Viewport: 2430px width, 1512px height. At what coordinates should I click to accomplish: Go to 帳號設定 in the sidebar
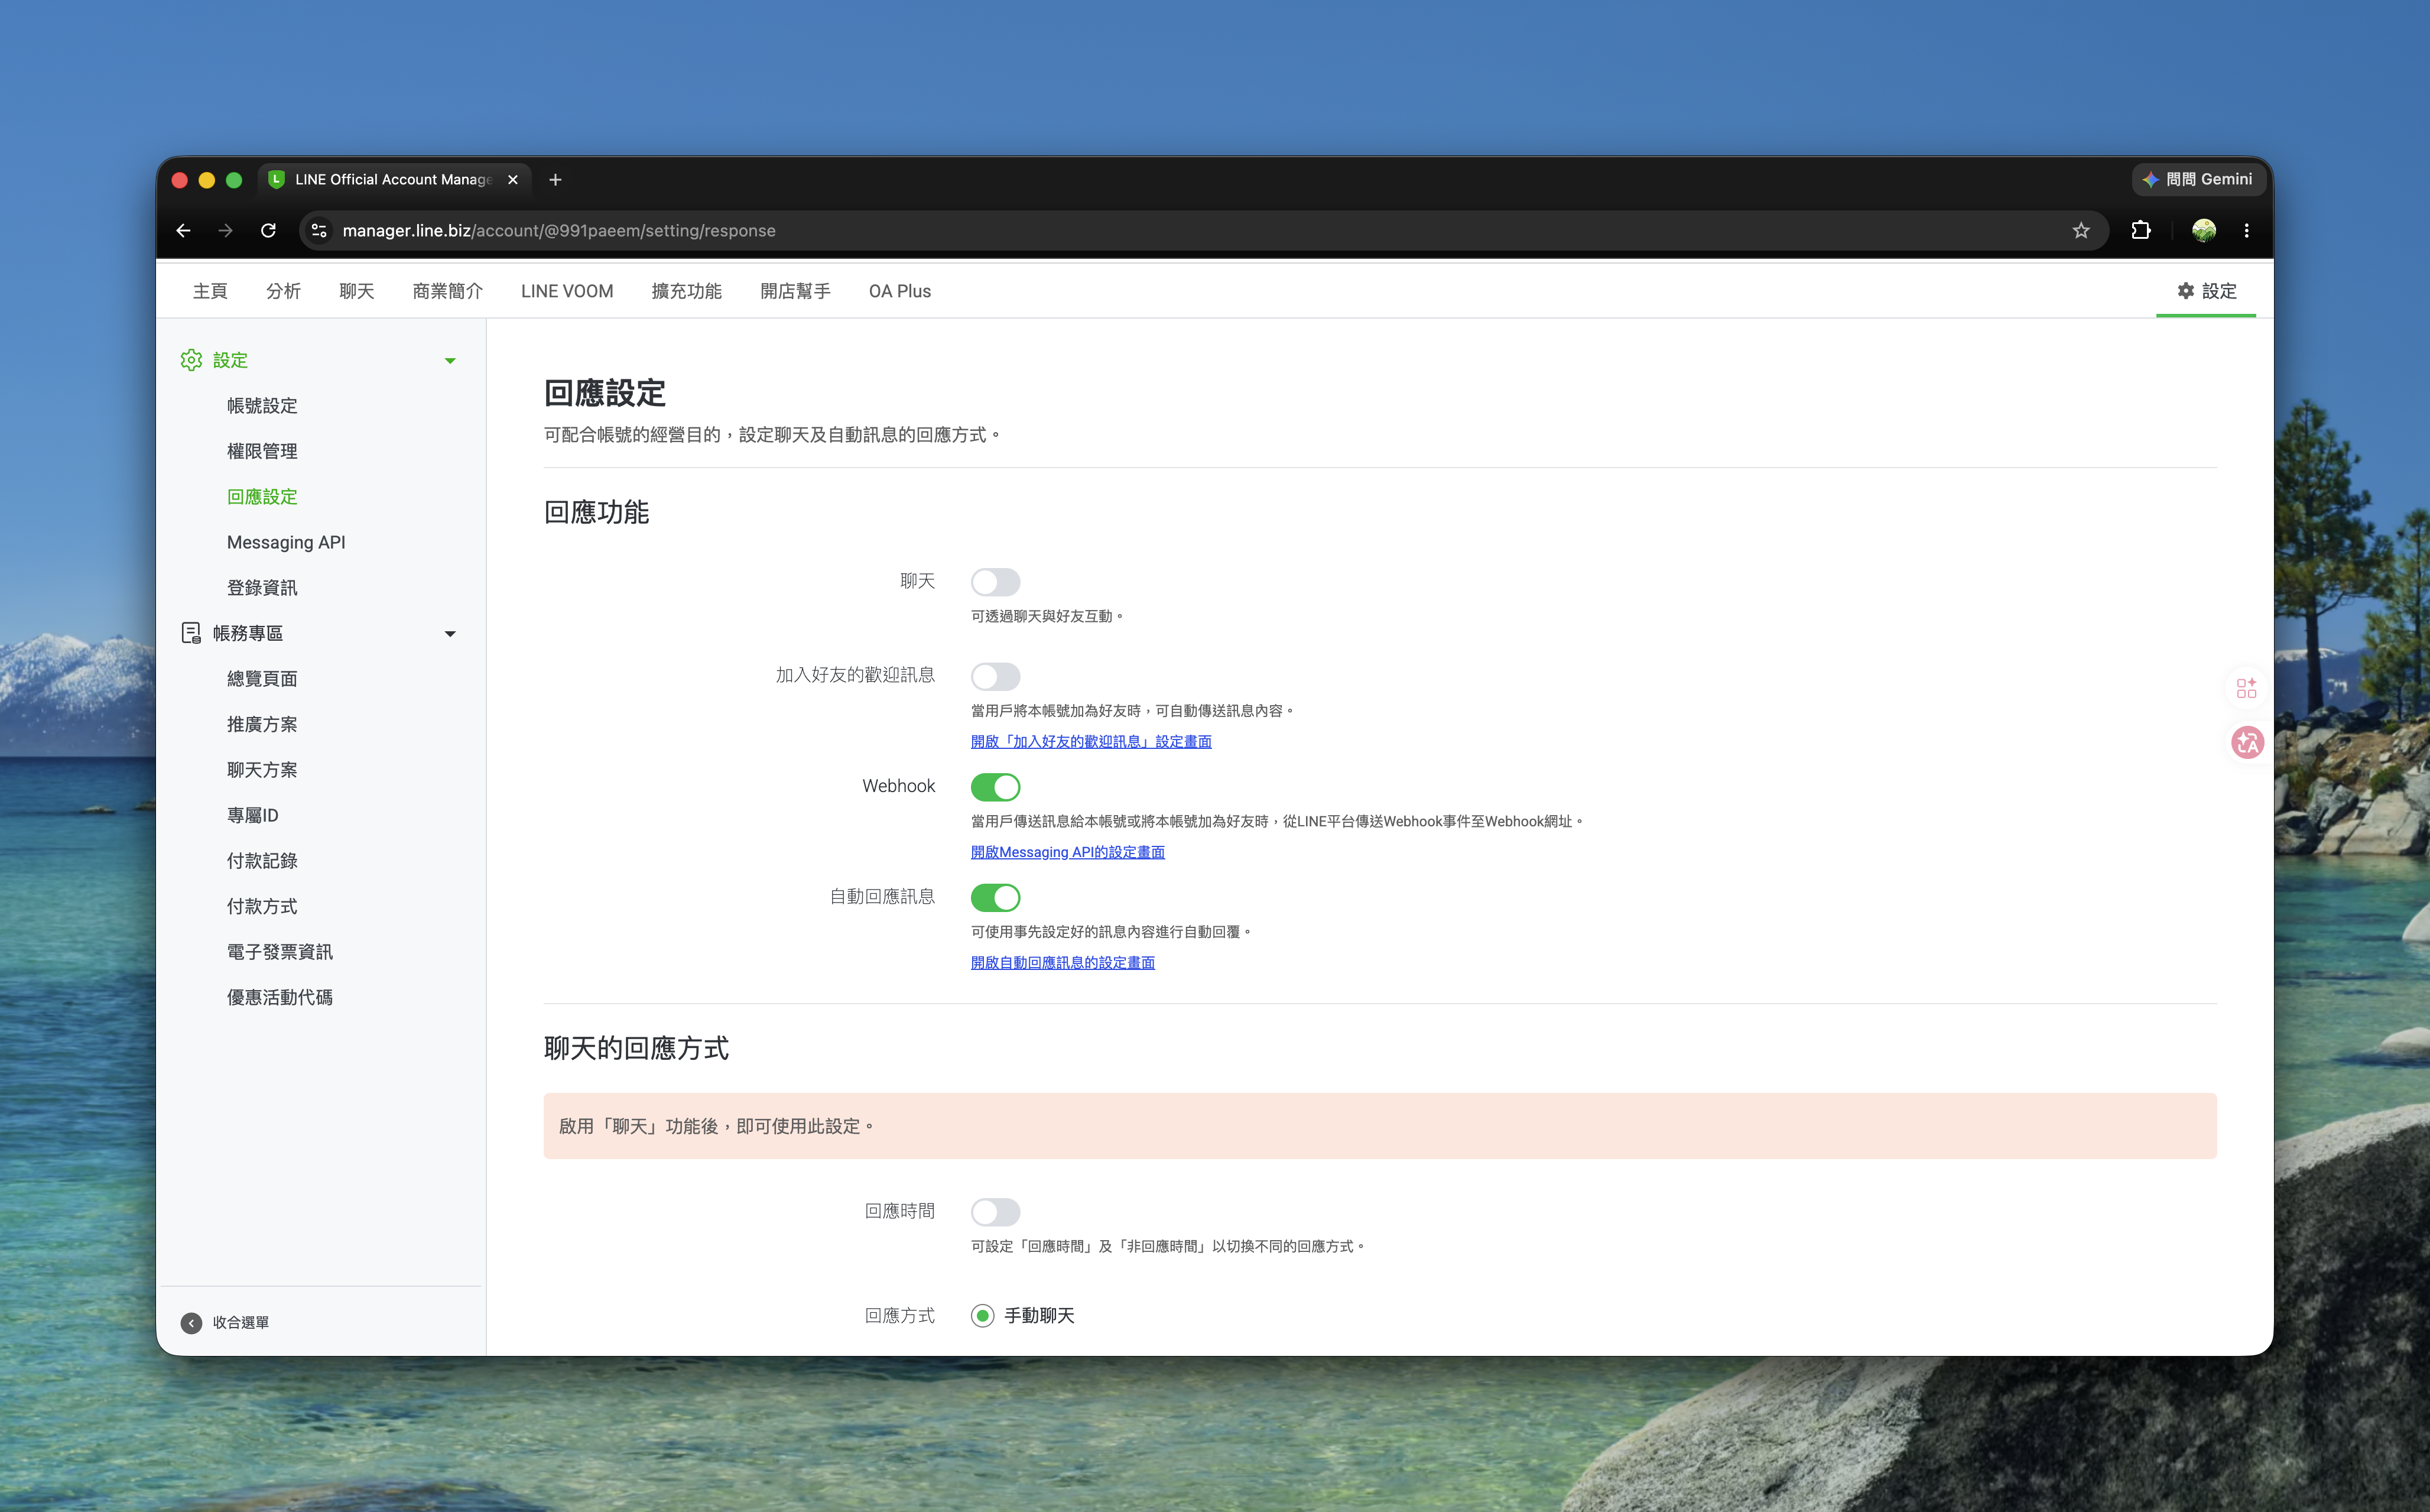point(262,405)
